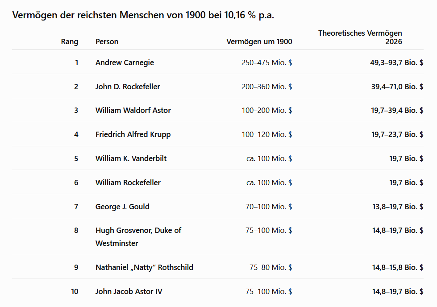Click John Jacob Astor IV entry
The image size is (437, 307).
129,291
